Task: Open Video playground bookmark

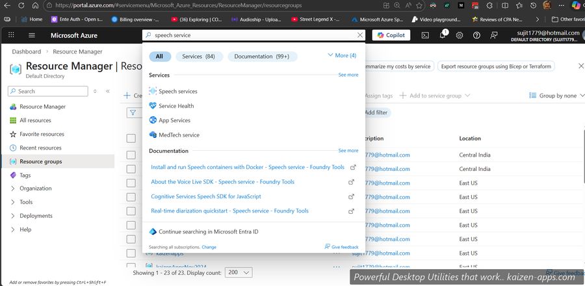Action: [437, 19]
